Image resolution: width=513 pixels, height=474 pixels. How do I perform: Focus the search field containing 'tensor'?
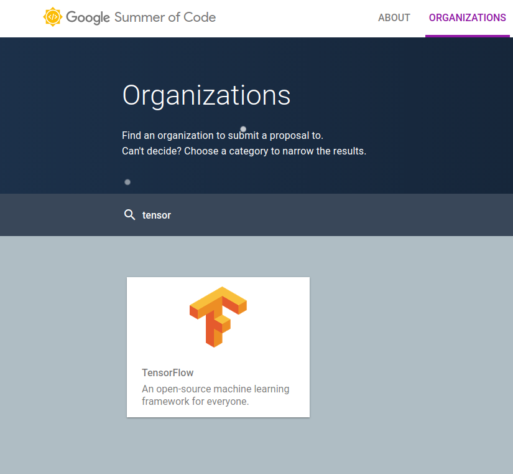[x=256, y=215]
